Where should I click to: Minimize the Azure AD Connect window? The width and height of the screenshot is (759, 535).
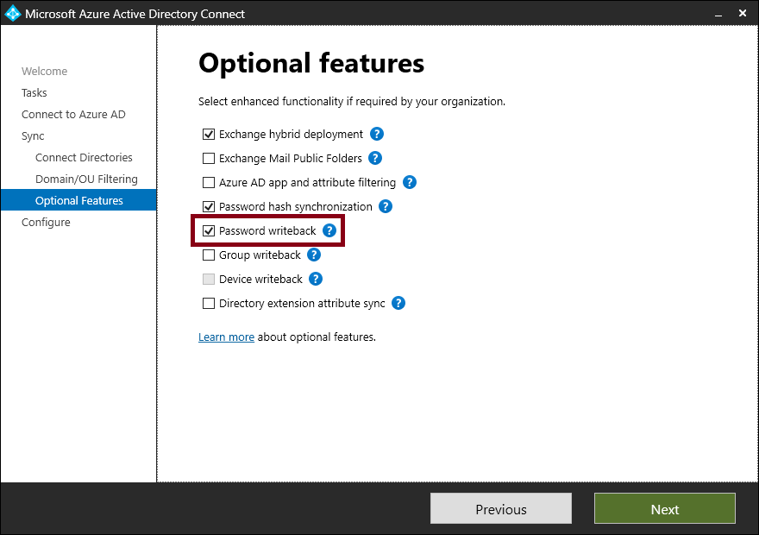pyautogui.click(x=718, y=14)
